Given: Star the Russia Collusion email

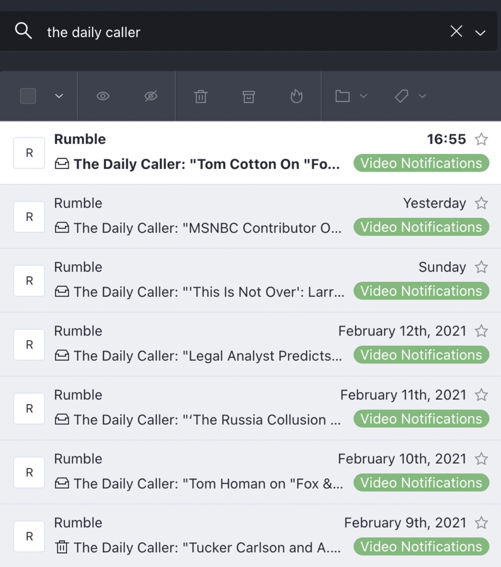Looking at the screenshot, I should point(481,395).
